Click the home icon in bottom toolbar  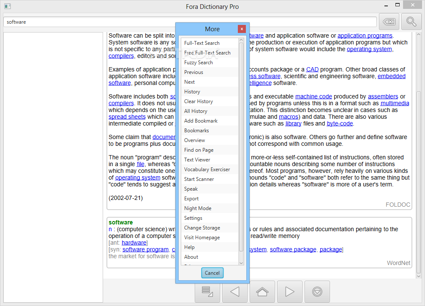[x=262, y=292]
